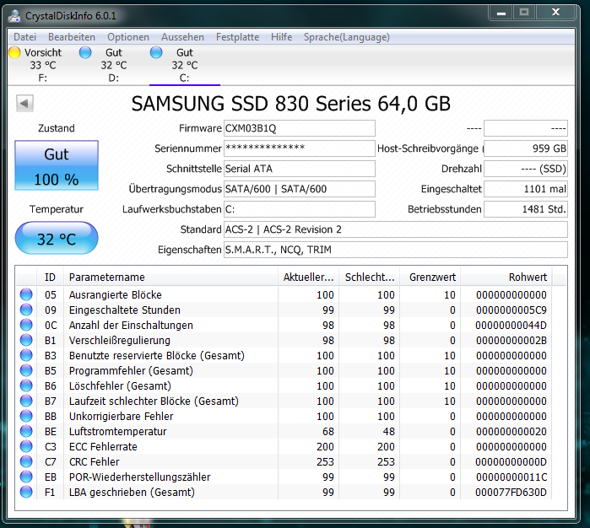Select the Vorsicht F: drive tab label
This screenshot has width=590, height=528.
pyautogui.click(x=42, y=65)
